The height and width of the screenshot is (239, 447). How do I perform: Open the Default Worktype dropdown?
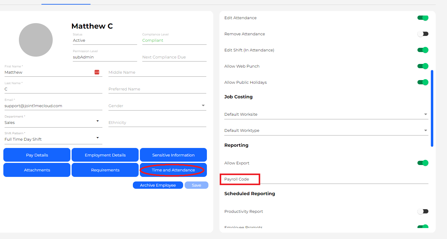point(326,131)
